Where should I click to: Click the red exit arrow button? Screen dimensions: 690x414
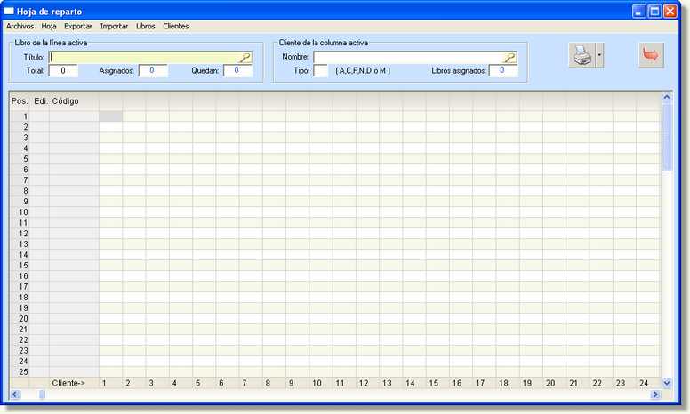pyautogui.click(x=651, y=55)
